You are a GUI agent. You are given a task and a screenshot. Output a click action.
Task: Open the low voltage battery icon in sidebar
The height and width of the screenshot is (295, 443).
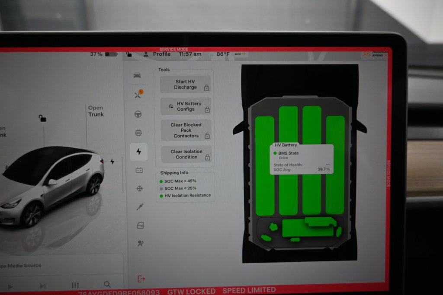tap(139, 170)
